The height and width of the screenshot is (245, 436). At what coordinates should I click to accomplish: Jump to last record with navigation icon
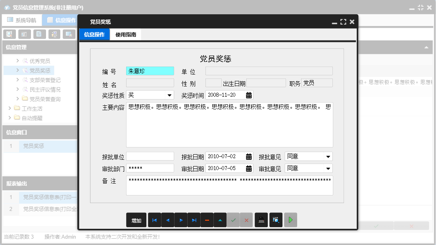[x=194, y=220]
